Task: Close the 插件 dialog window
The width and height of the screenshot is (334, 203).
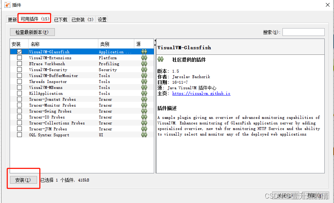Action: pos(328,5)
